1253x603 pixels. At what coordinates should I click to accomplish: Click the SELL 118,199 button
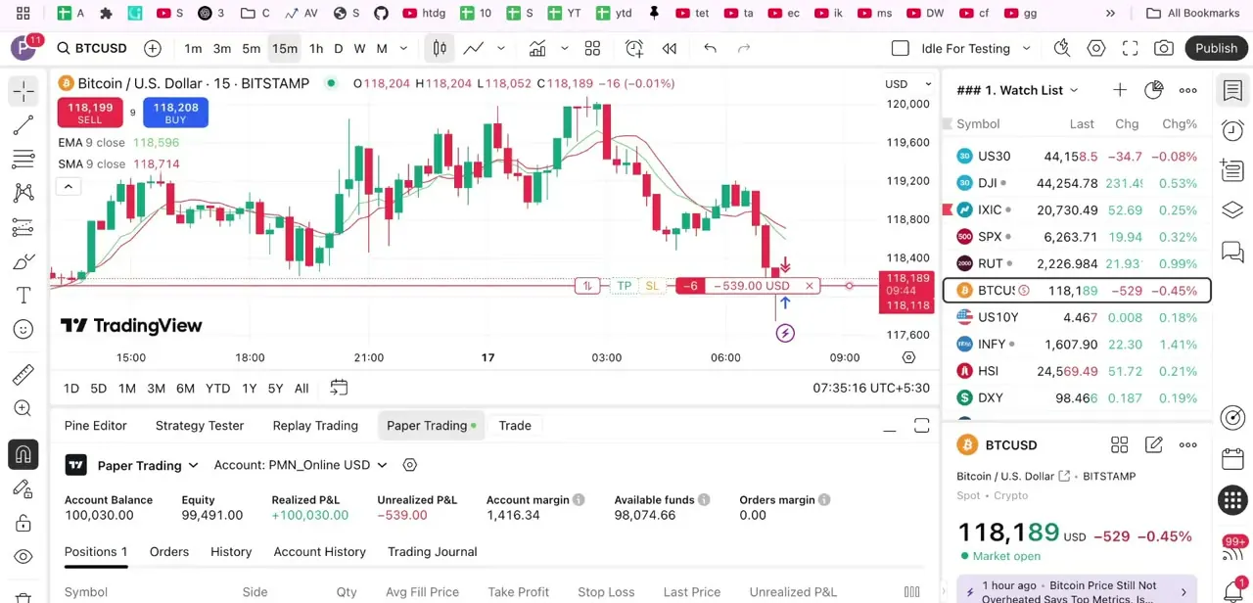(90, 113)
